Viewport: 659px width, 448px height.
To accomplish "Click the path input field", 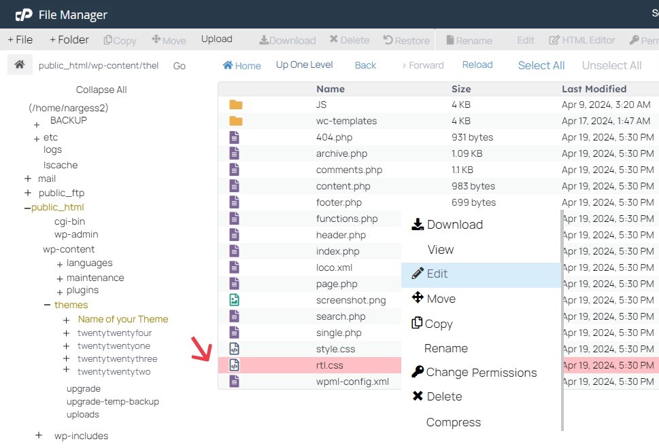I will coord(99,66).
